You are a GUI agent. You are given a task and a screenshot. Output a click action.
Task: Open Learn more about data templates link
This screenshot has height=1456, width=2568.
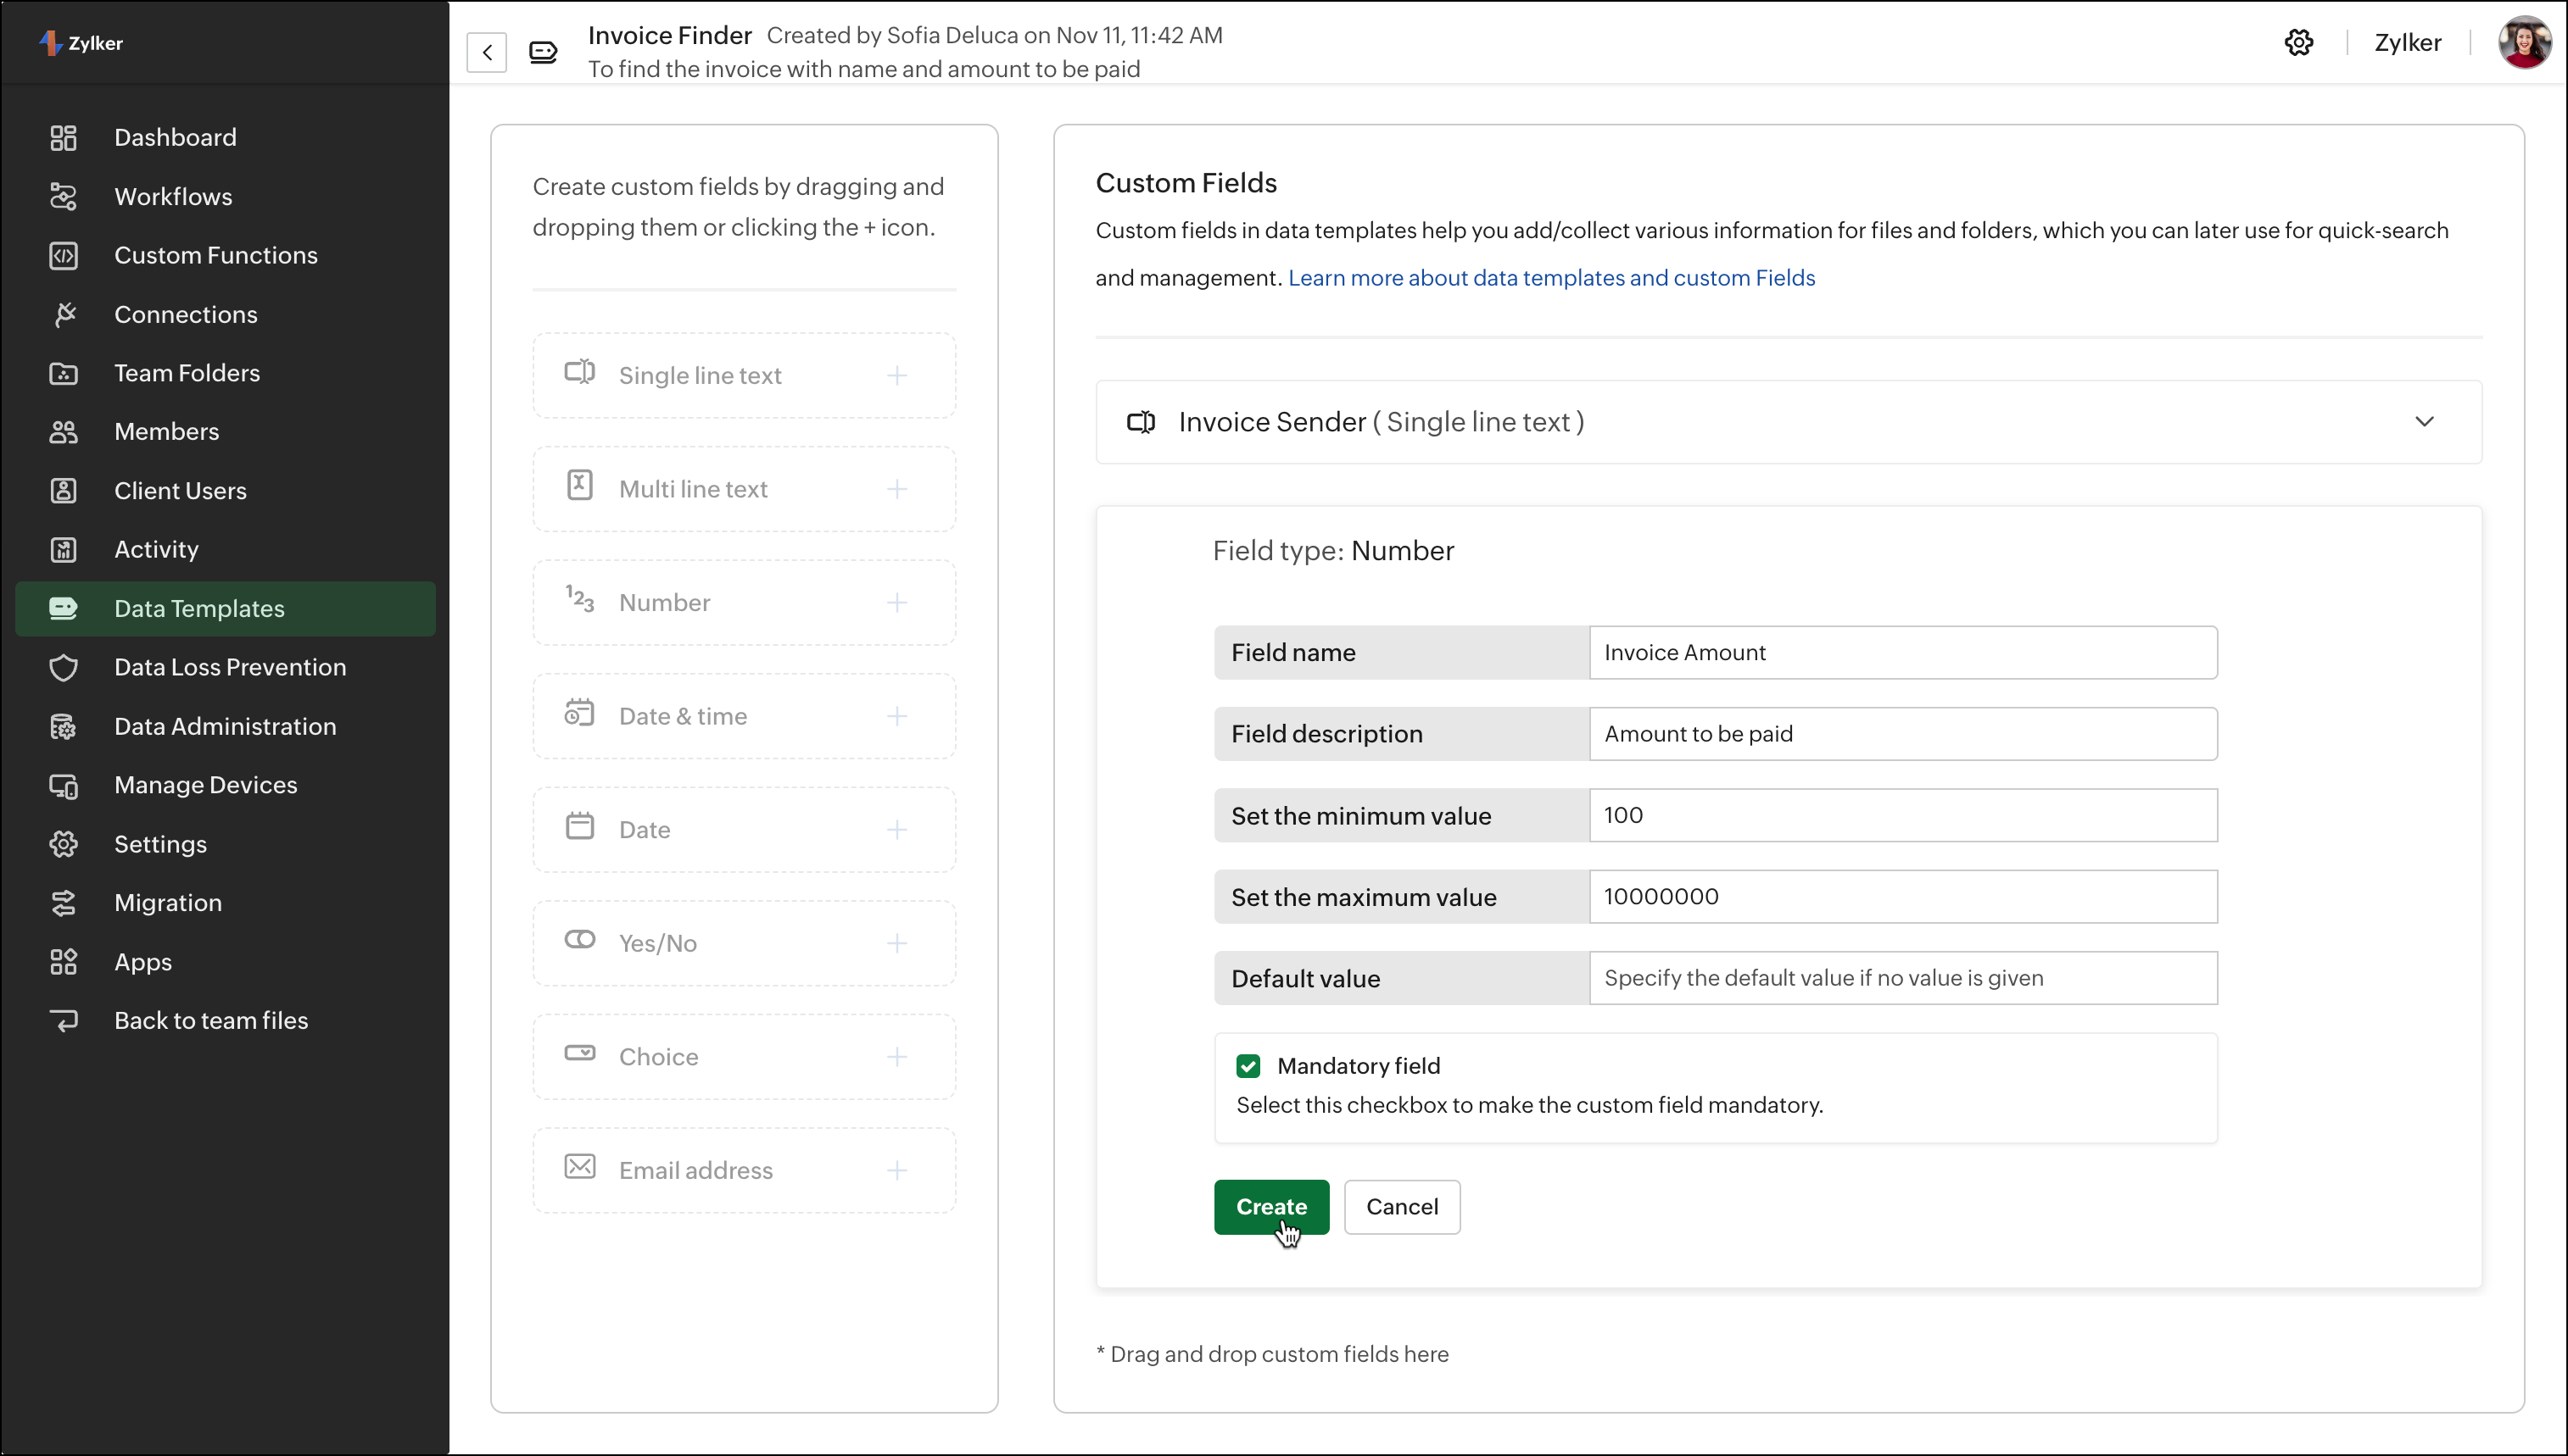(1550, 278)
